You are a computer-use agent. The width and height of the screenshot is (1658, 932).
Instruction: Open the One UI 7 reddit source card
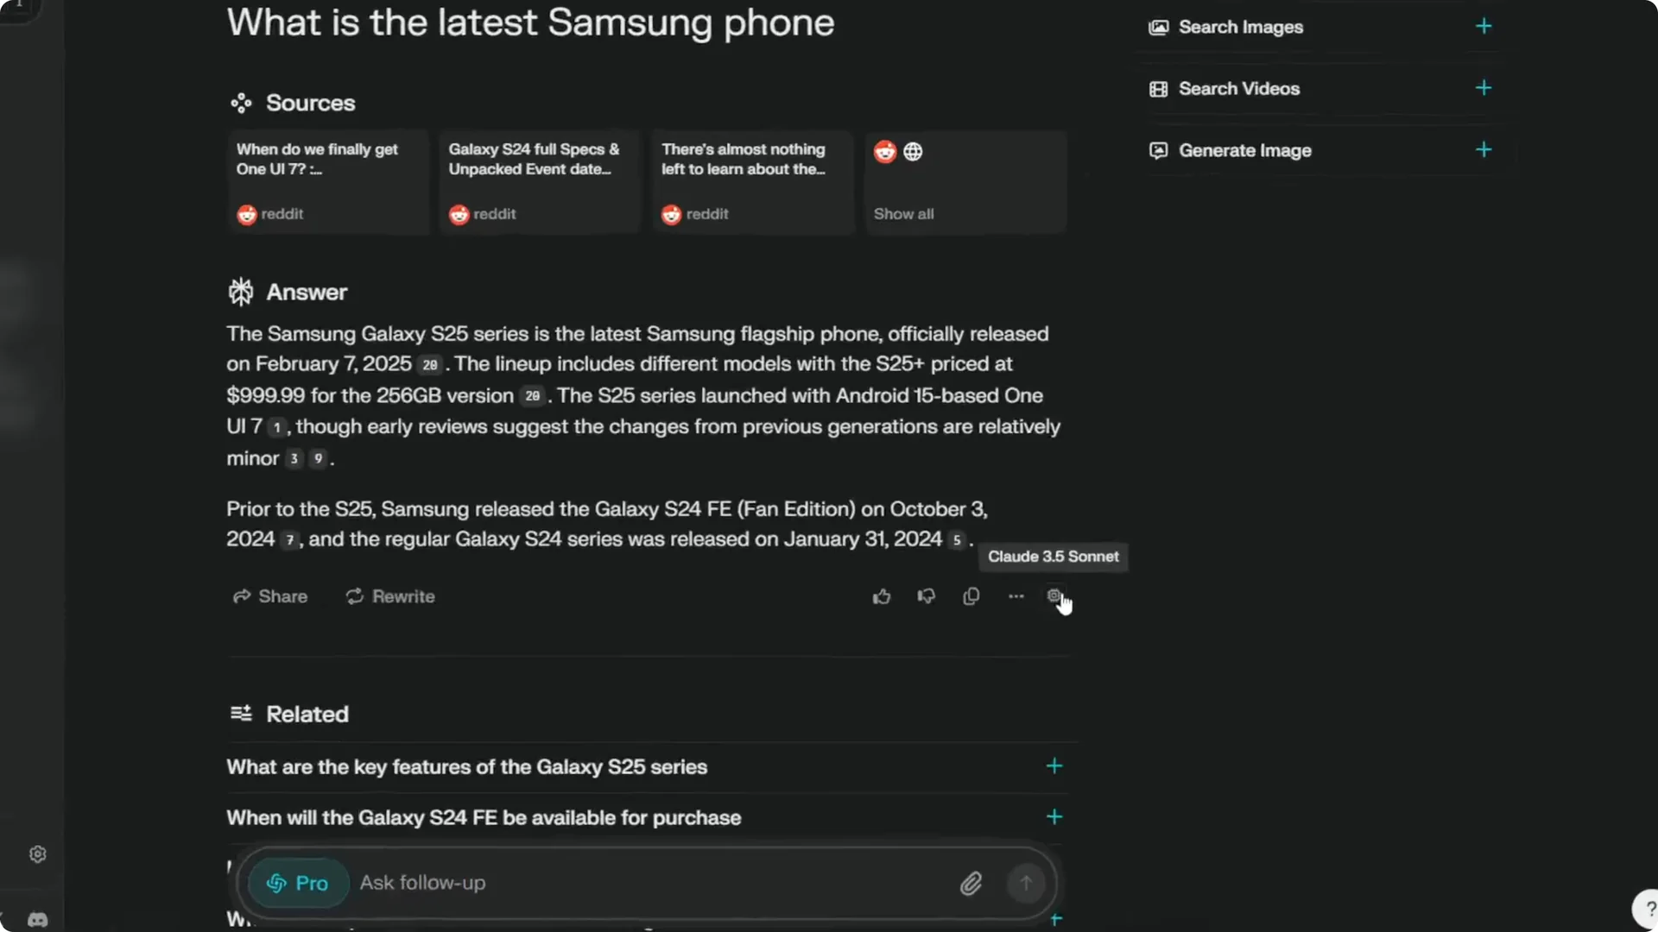point(327,182)
